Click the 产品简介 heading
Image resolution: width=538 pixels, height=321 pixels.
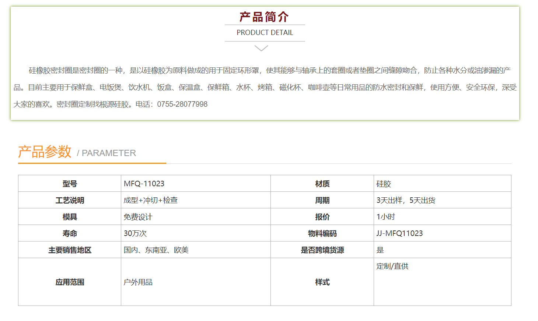coord(264,17)
